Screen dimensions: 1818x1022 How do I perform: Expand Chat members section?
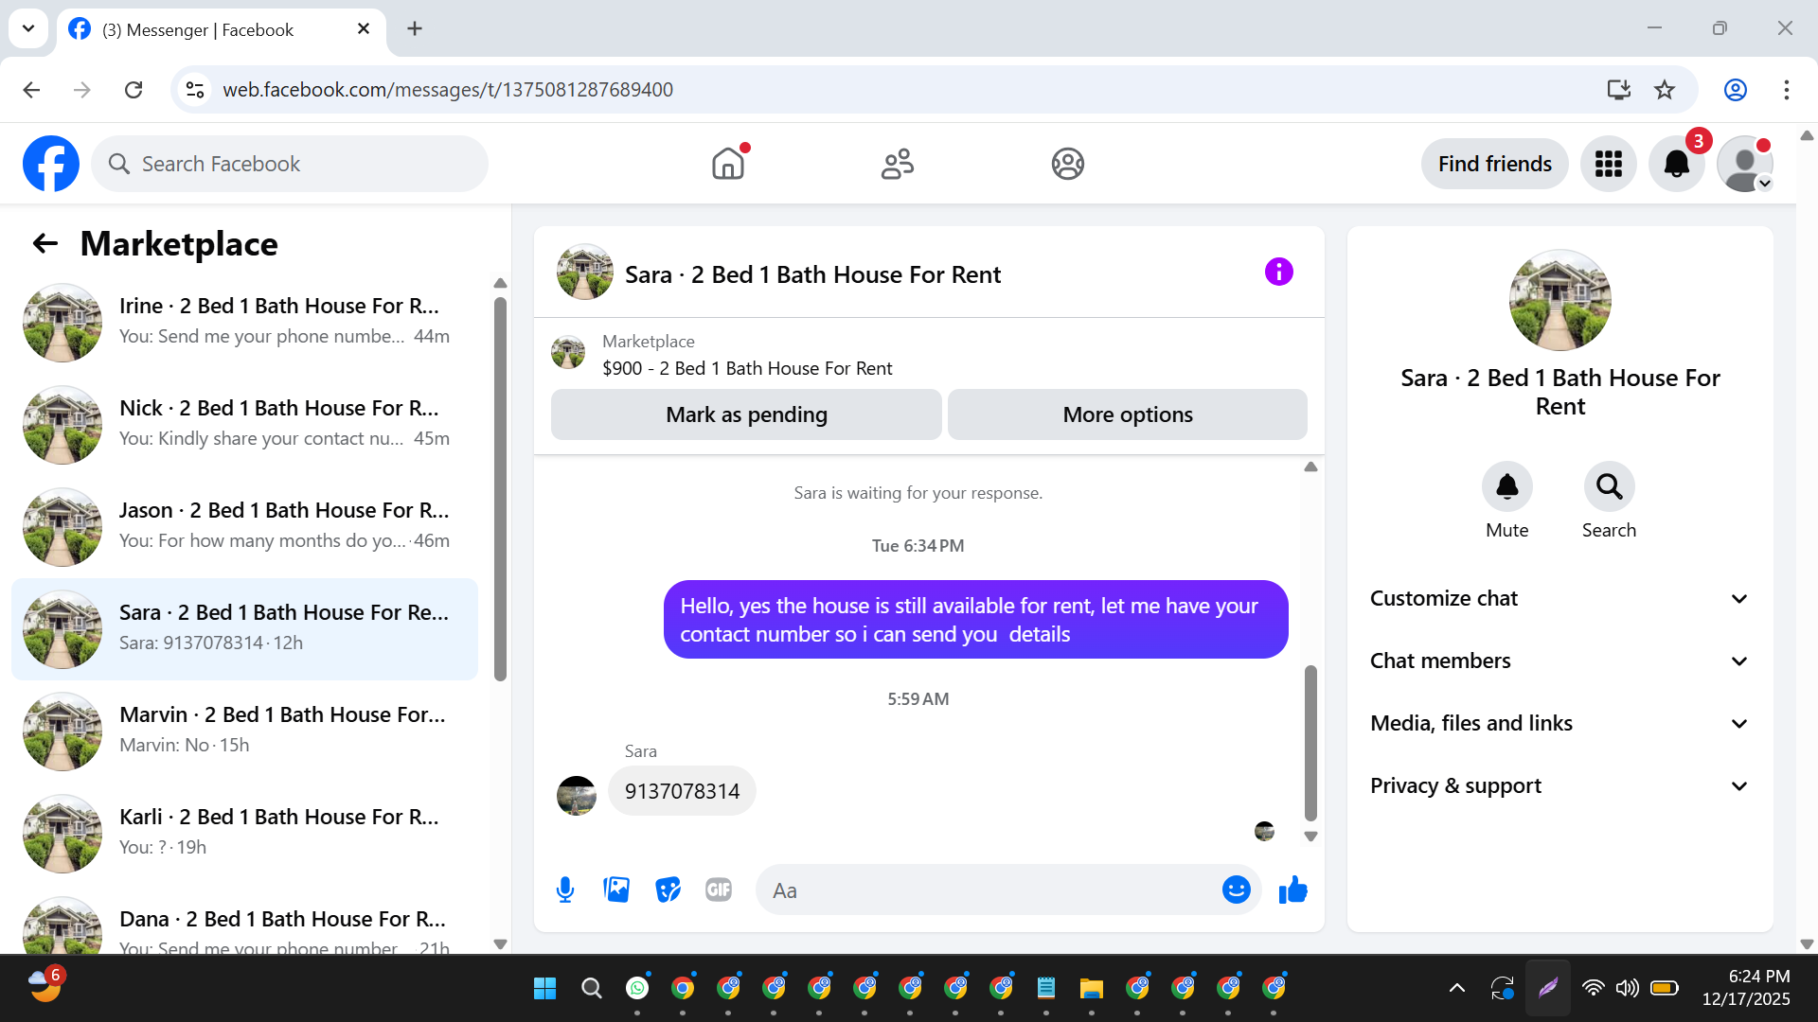pos(1560,661)
